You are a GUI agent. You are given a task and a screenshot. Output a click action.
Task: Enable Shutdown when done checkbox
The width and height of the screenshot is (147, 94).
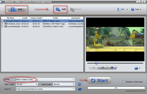tap(124, 82)
